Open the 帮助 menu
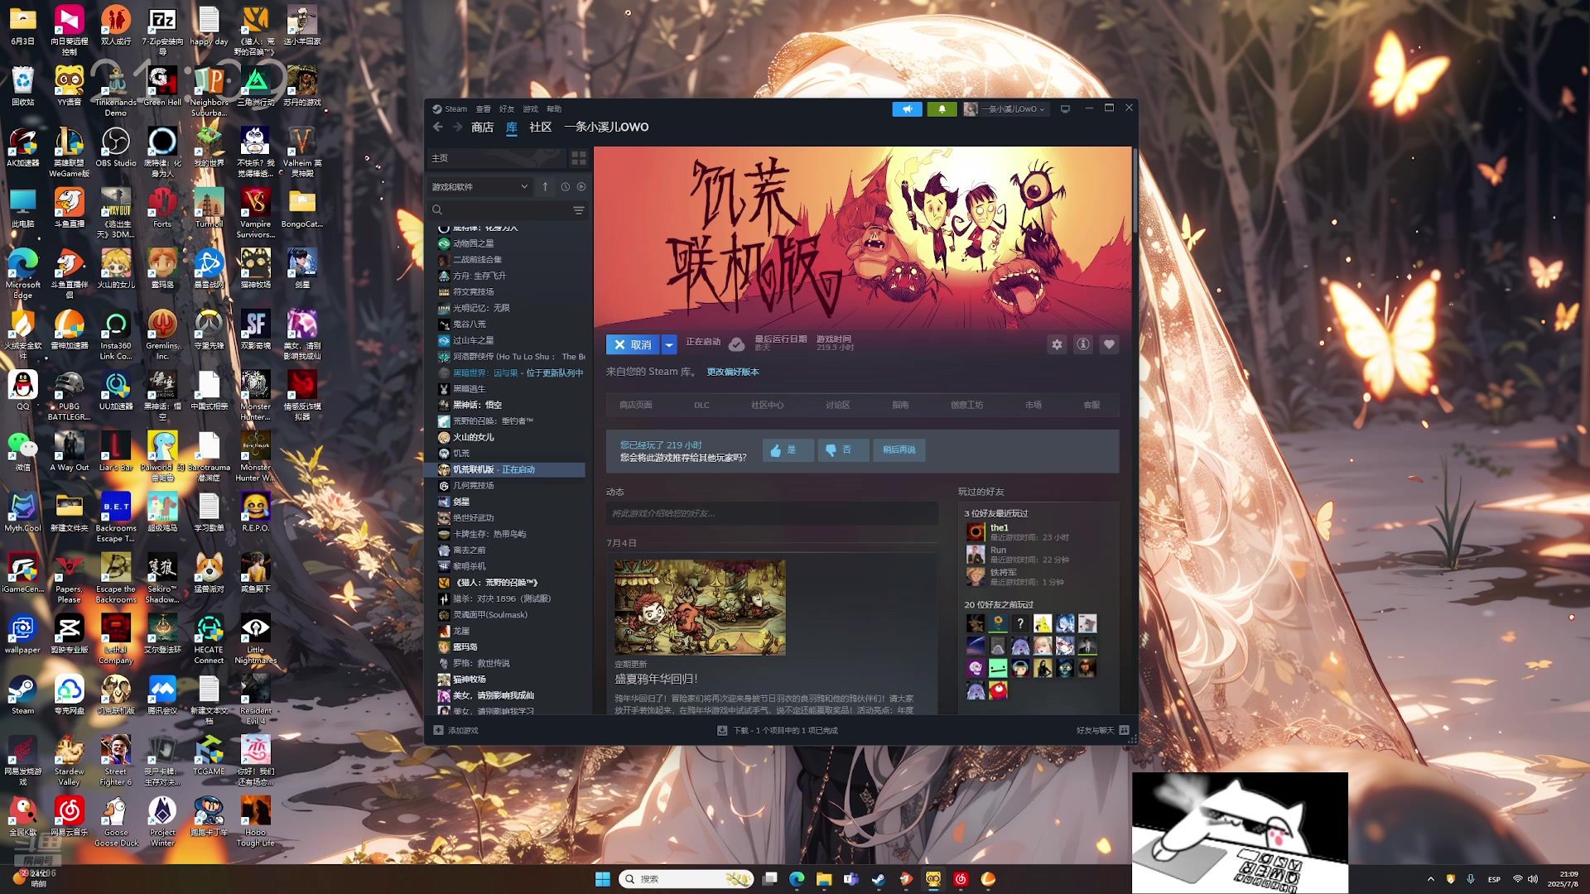Image resolution: width=1590 pixels, height=894 pixels. (x=554, y=109)
